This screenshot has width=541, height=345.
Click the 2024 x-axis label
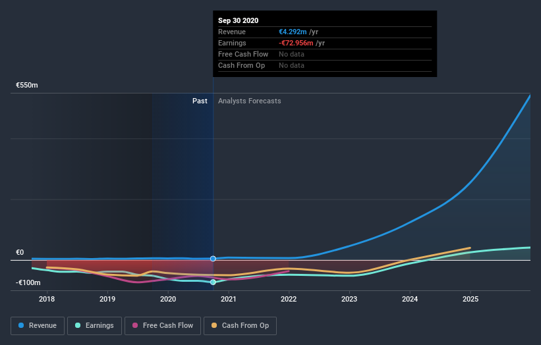pos(410,299)
